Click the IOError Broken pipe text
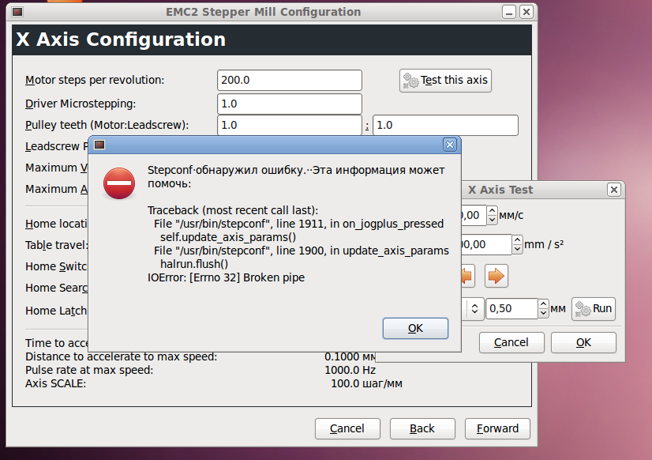652x460 pixels. pos(227,277)
